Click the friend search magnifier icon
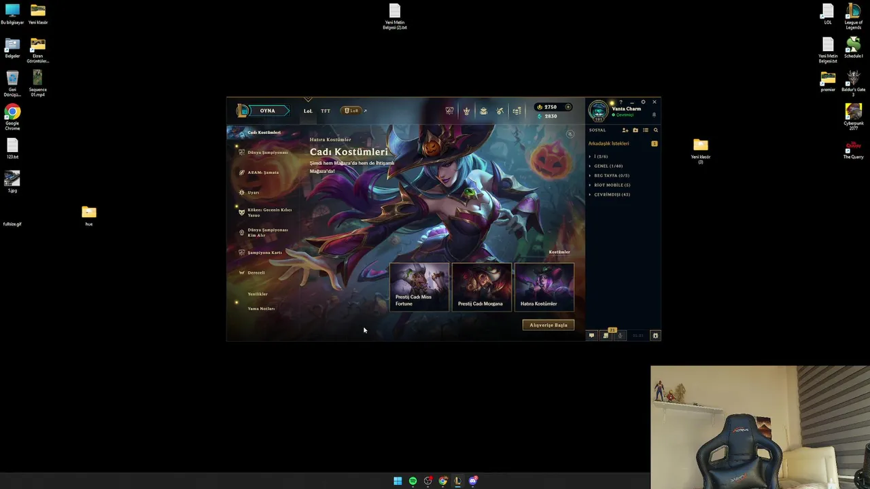This screenshot has width=870, height=489. pos(656,130)
